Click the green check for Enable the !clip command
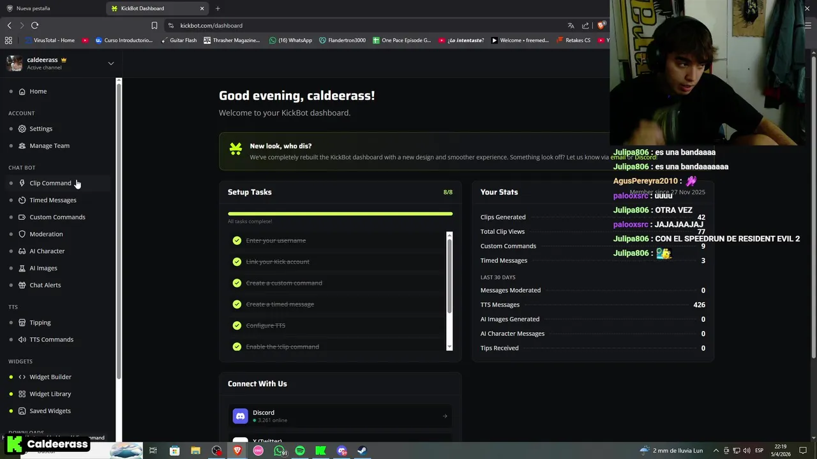817x459 pixels. [x=237, y=347]
